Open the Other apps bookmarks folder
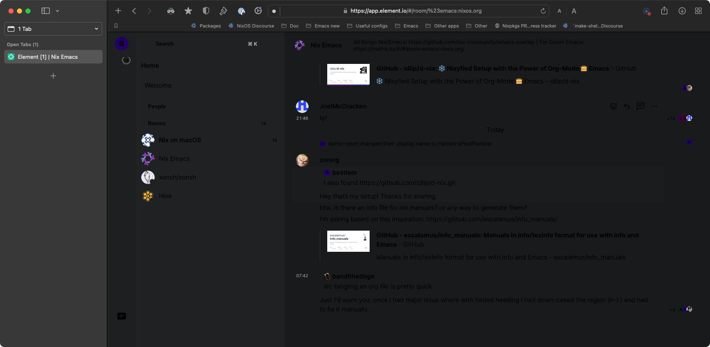This screenshot has height=347, width=710. pos(442,26)
